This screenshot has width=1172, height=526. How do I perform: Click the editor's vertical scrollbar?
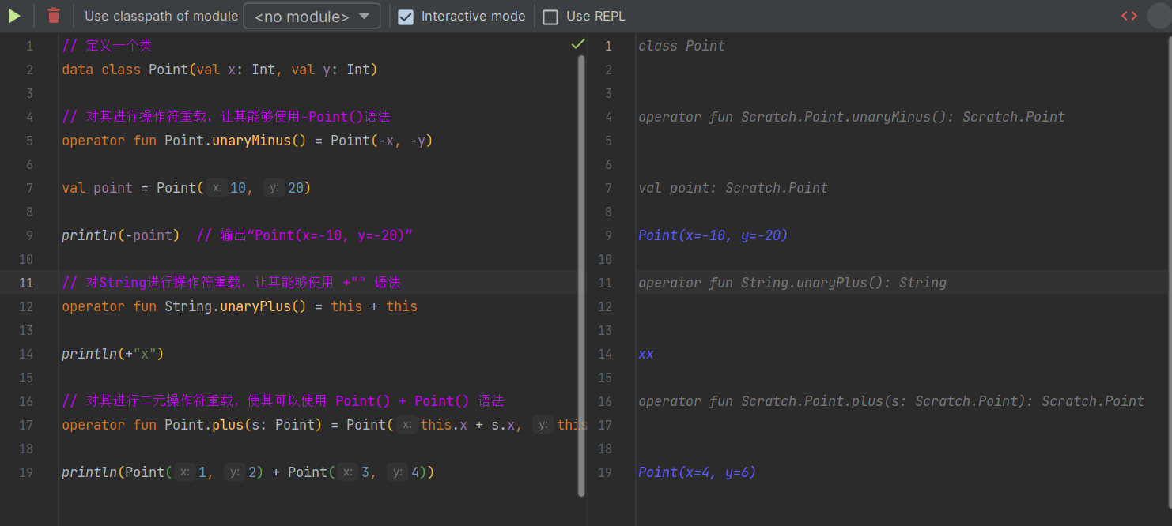pos(582,269)
